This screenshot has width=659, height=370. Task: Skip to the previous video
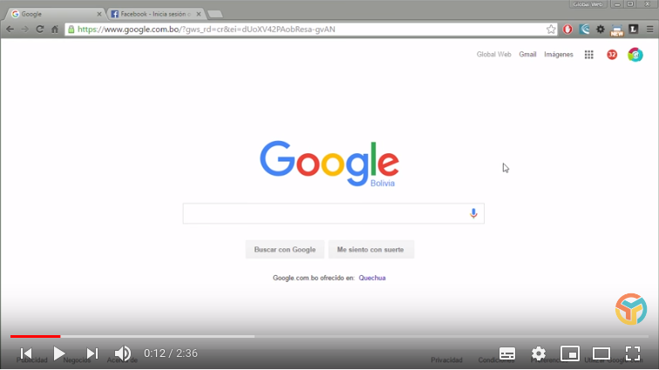26,353
